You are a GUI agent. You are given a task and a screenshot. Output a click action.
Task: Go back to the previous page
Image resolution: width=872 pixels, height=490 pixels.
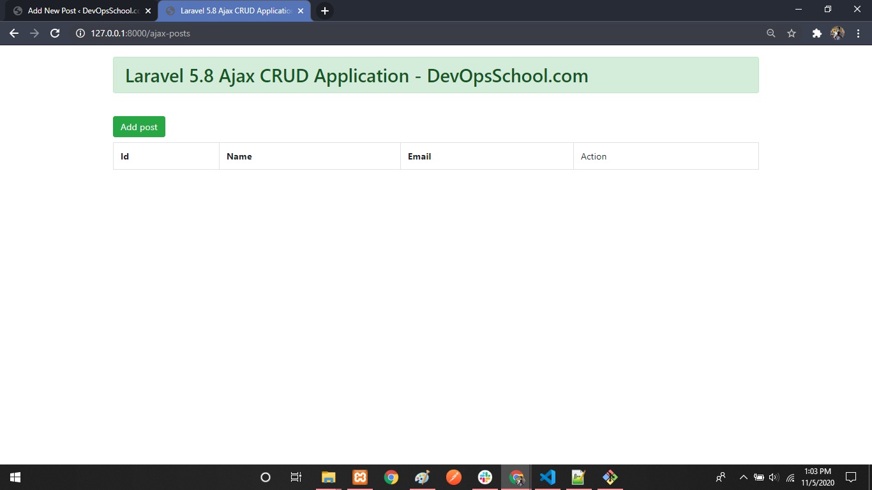tap(14, 33)
